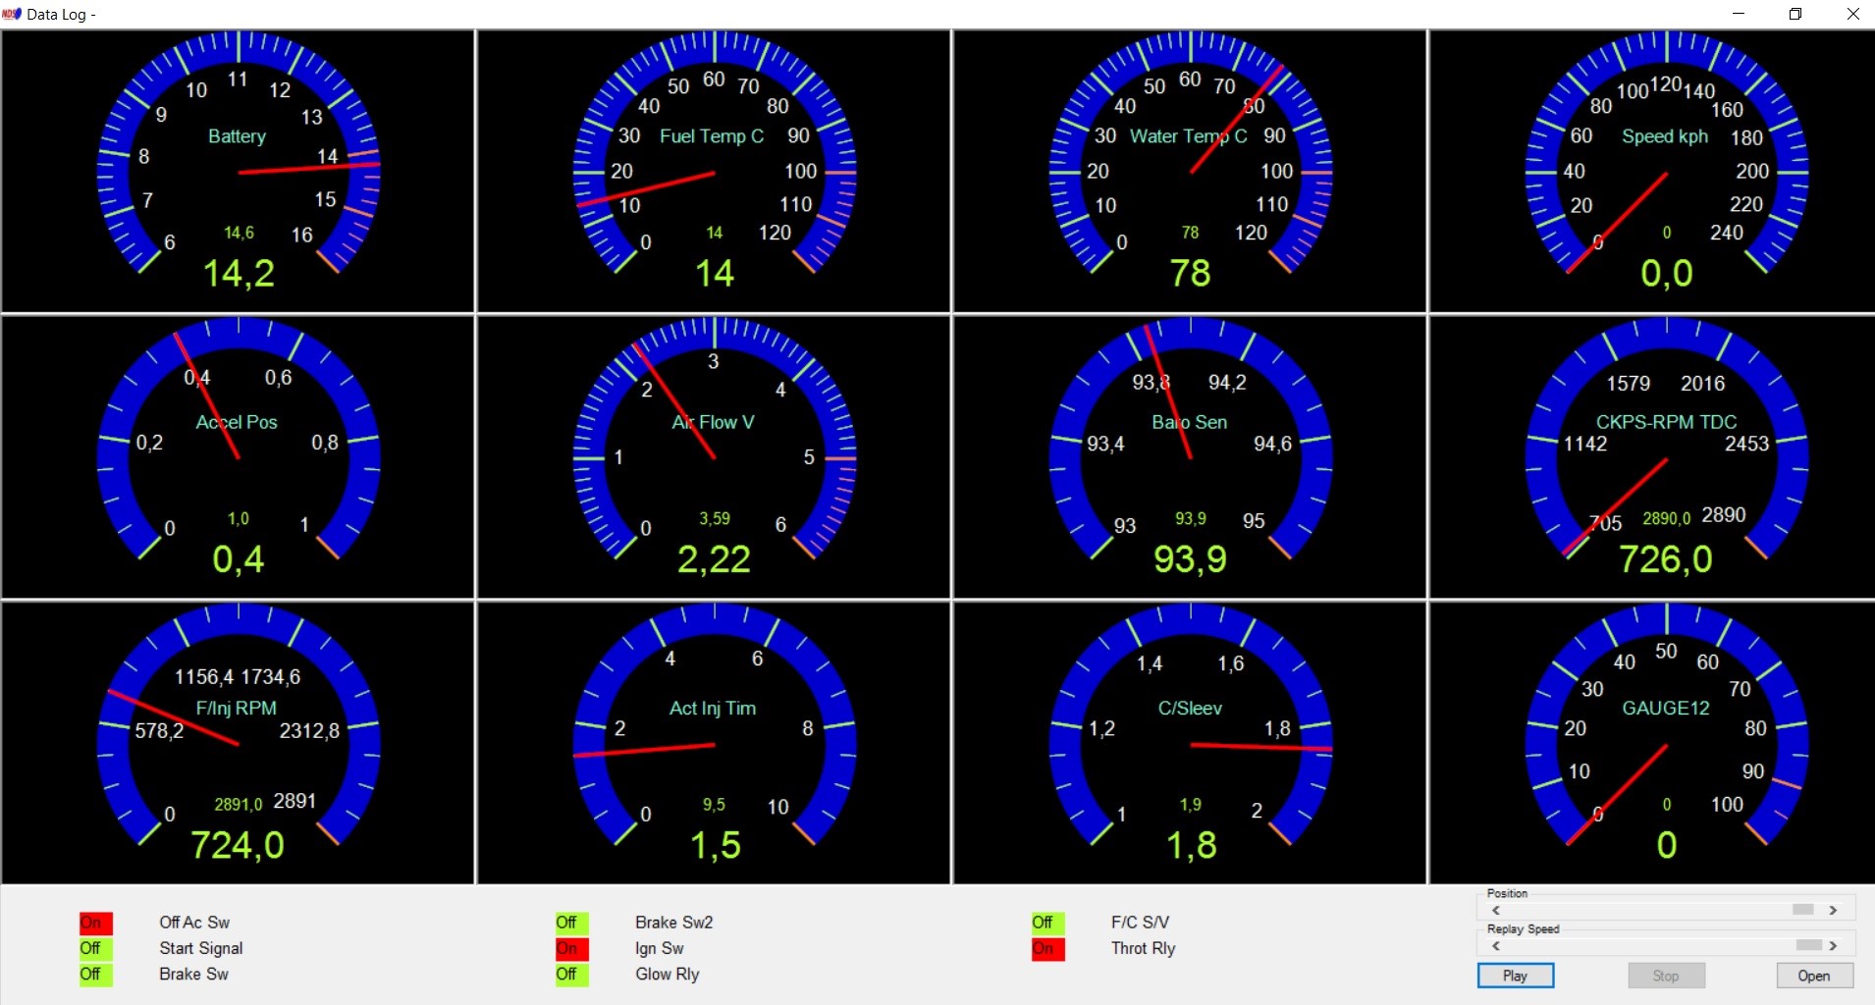
Task: Select the Baro Sen gauge label
Action: click(x=1190, y=422)
